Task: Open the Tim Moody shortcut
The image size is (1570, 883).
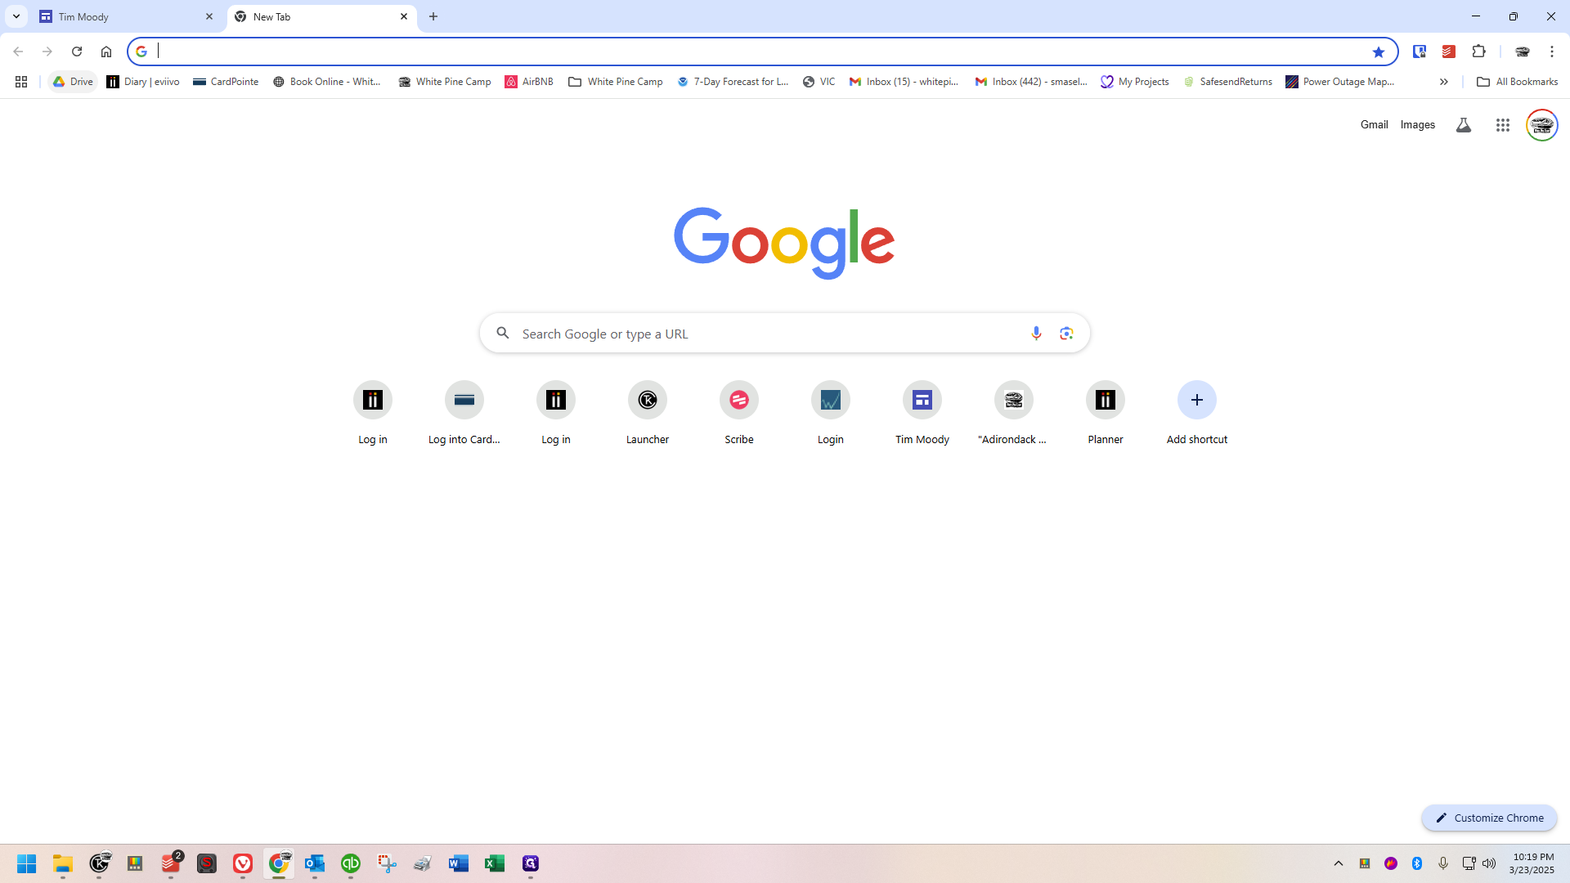Action: click(922, 414)
